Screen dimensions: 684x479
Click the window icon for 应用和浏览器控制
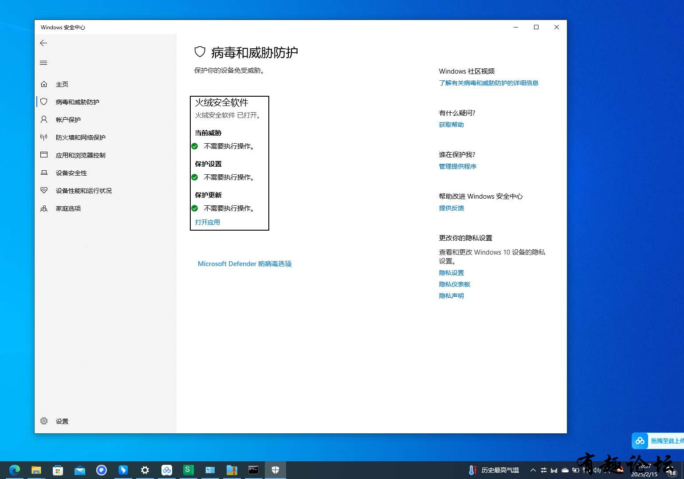click(x=44, y=155)
